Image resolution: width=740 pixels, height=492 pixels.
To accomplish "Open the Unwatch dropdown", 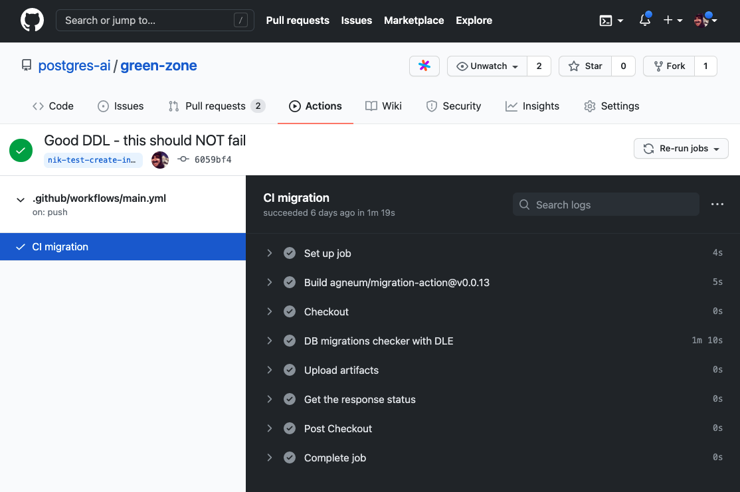I will point(487,66).
